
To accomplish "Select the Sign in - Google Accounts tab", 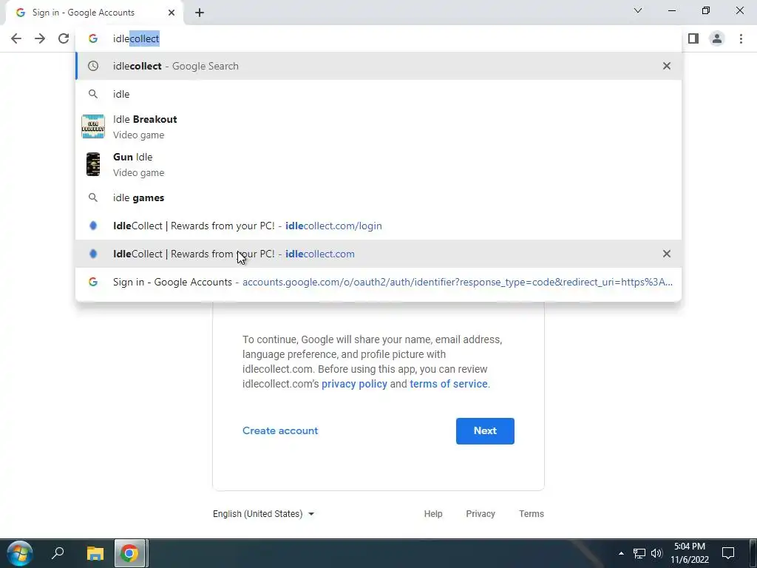I will click(95, 13).
